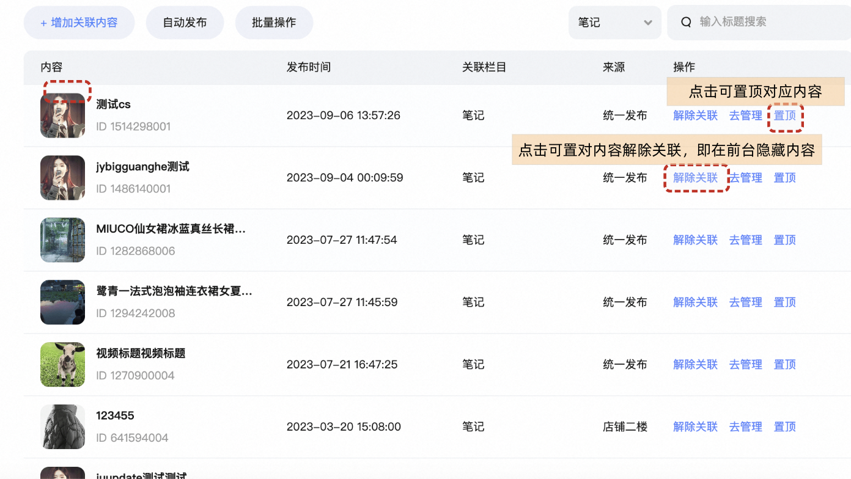Viewport: 851px width, 479px height.
Task: Click ID 1282868006 text
Action: [136, 252]
